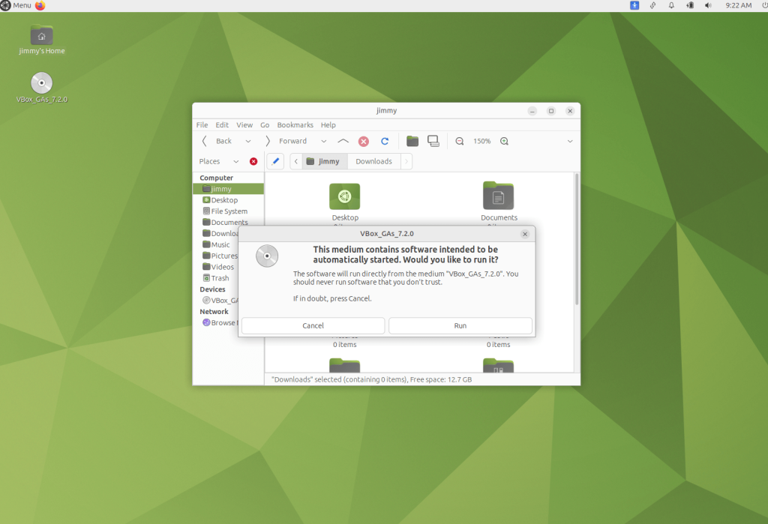Toggle the text-based location entry pencil
This screenshot has height=524, width=768.
point(275,161)
